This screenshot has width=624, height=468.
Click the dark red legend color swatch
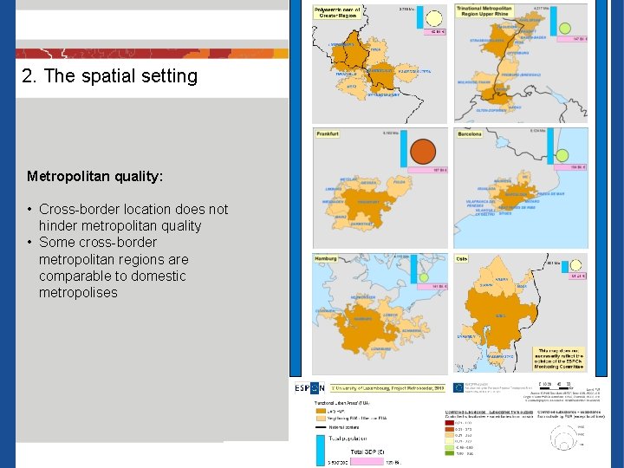tap(449, 423)
